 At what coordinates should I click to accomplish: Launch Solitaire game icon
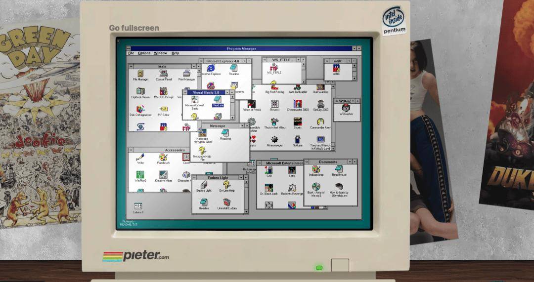pyautogui.click(x=297, y=142)
